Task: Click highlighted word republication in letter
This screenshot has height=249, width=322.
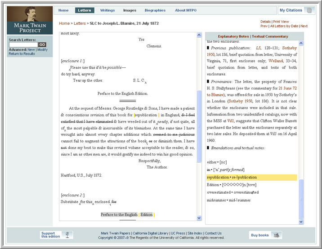Action: [146, 115]
